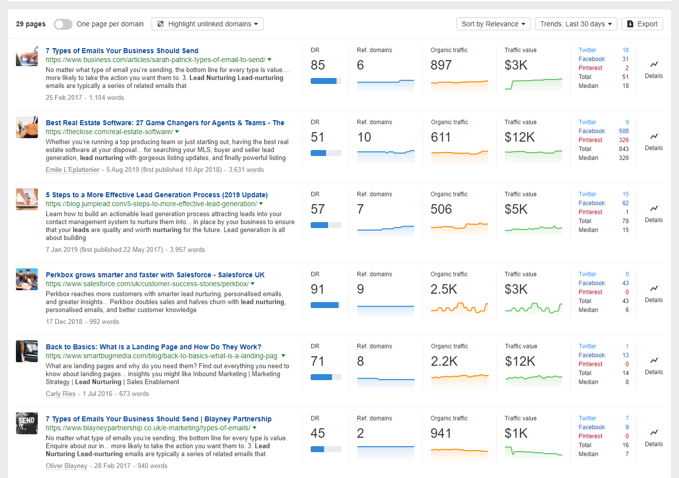Open the www.business.com article URL
Screen dimensions: 679x478
coord(156,60)
